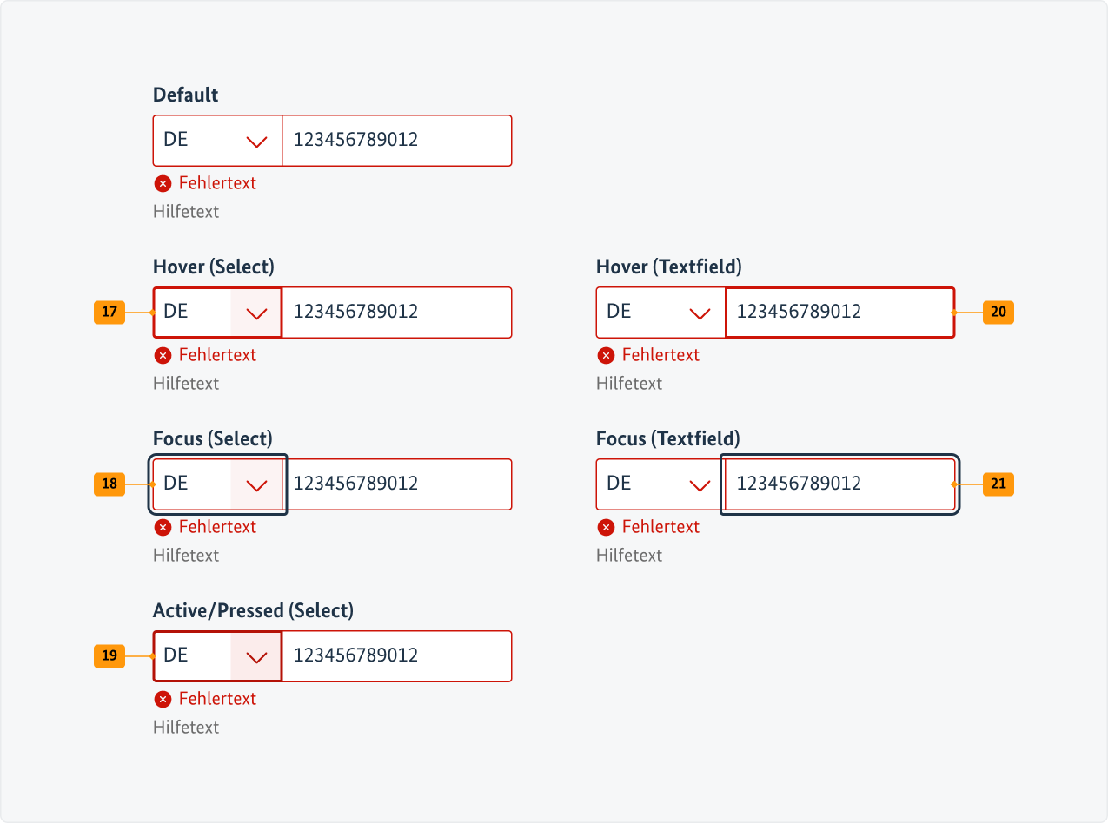Click orange annotation badge 17
Viewport: 1108px width, 823px height.
(x=109, y=313)
